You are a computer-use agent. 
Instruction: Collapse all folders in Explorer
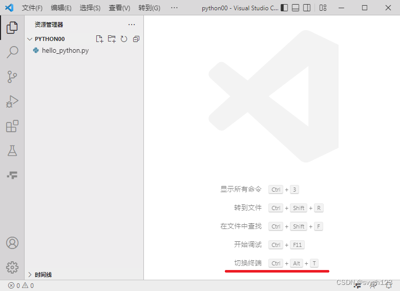pyautogui.click(x=136, y=39)
